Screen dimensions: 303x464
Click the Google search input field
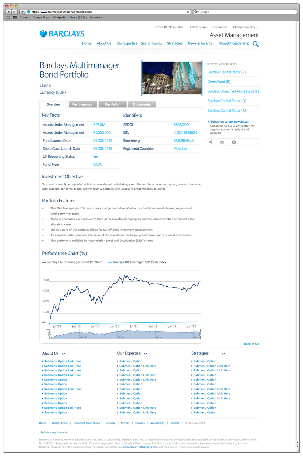pyautogui.click(x=246, y=12)
